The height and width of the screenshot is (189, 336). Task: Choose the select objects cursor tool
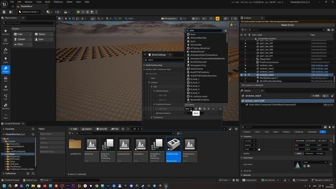[x=66, y=19]
